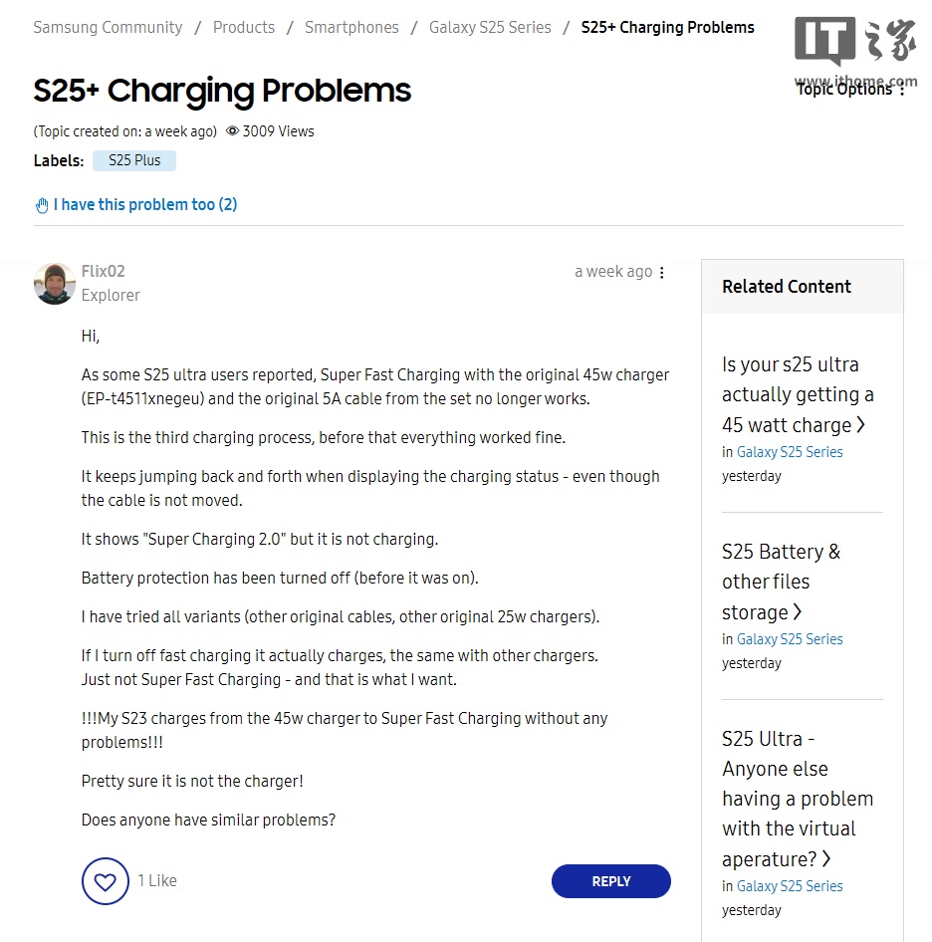932x942 pixels.
Task: Click the chevron after '45 watt charge'
Action: coord(861,425)
